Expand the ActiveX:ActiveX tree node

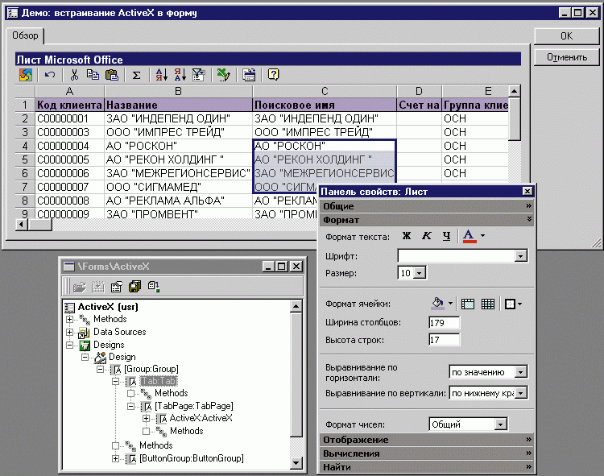146,418
